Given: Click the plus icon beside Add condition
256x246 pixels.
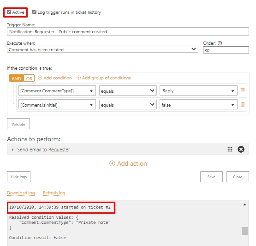Looking at the screenshot, I should point(40,78).
